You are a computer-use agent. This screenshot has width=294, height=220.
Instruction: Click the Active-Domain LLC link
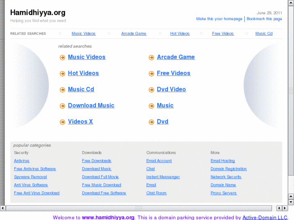coord(265,218)
